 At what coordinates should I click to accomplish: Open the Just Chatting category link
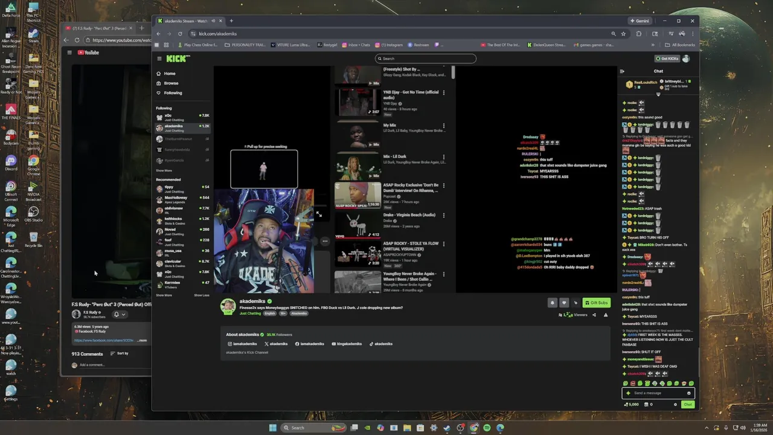pyautogui.click(x=250, y=314)
